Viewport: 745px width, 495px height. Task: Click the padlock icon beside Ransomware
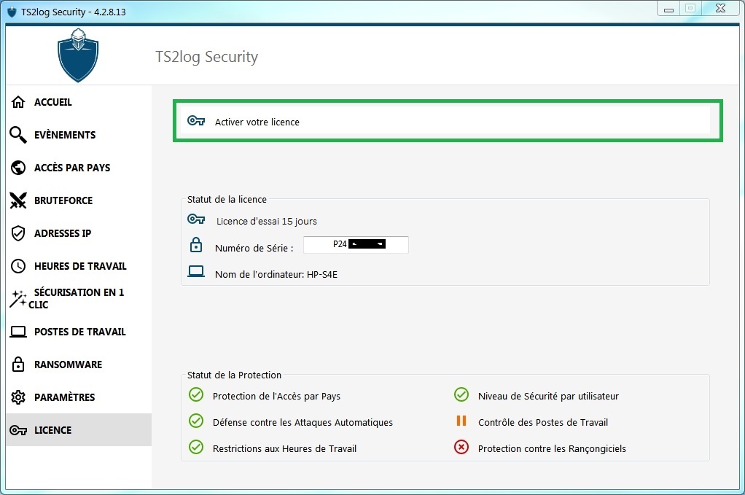tap(18, 365)
